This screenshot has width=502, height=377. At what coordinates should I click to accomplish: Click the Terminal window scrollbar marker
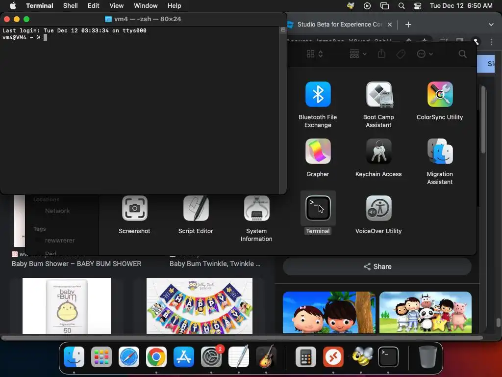283,30
